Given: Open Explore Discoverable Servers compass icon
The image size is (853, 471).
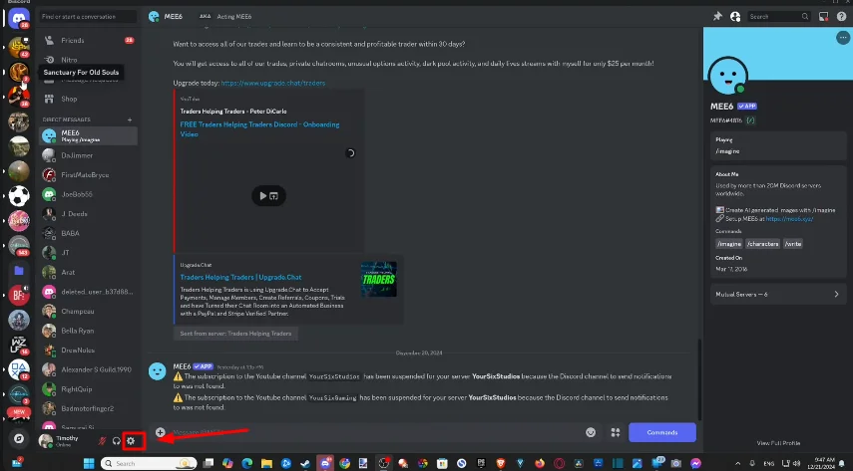Looking at the screenshot, I should (x=19, y=438).
